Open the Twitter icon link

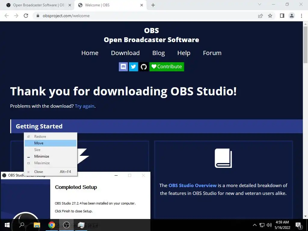133,67
